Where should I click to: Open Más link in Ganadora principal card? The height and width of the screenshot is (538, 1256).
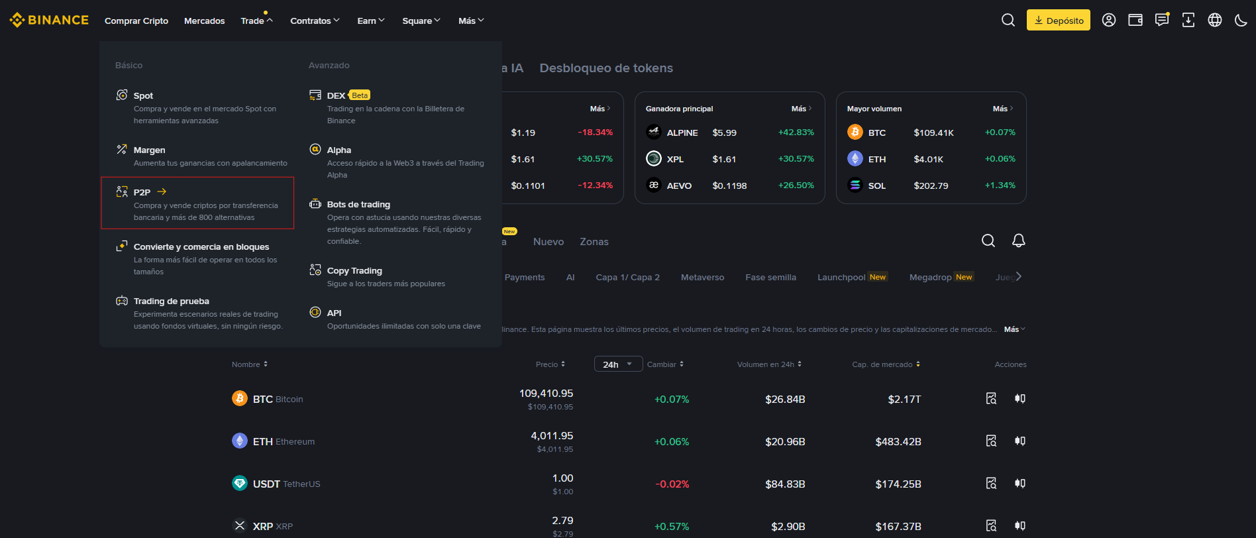(x=802, y=109)
